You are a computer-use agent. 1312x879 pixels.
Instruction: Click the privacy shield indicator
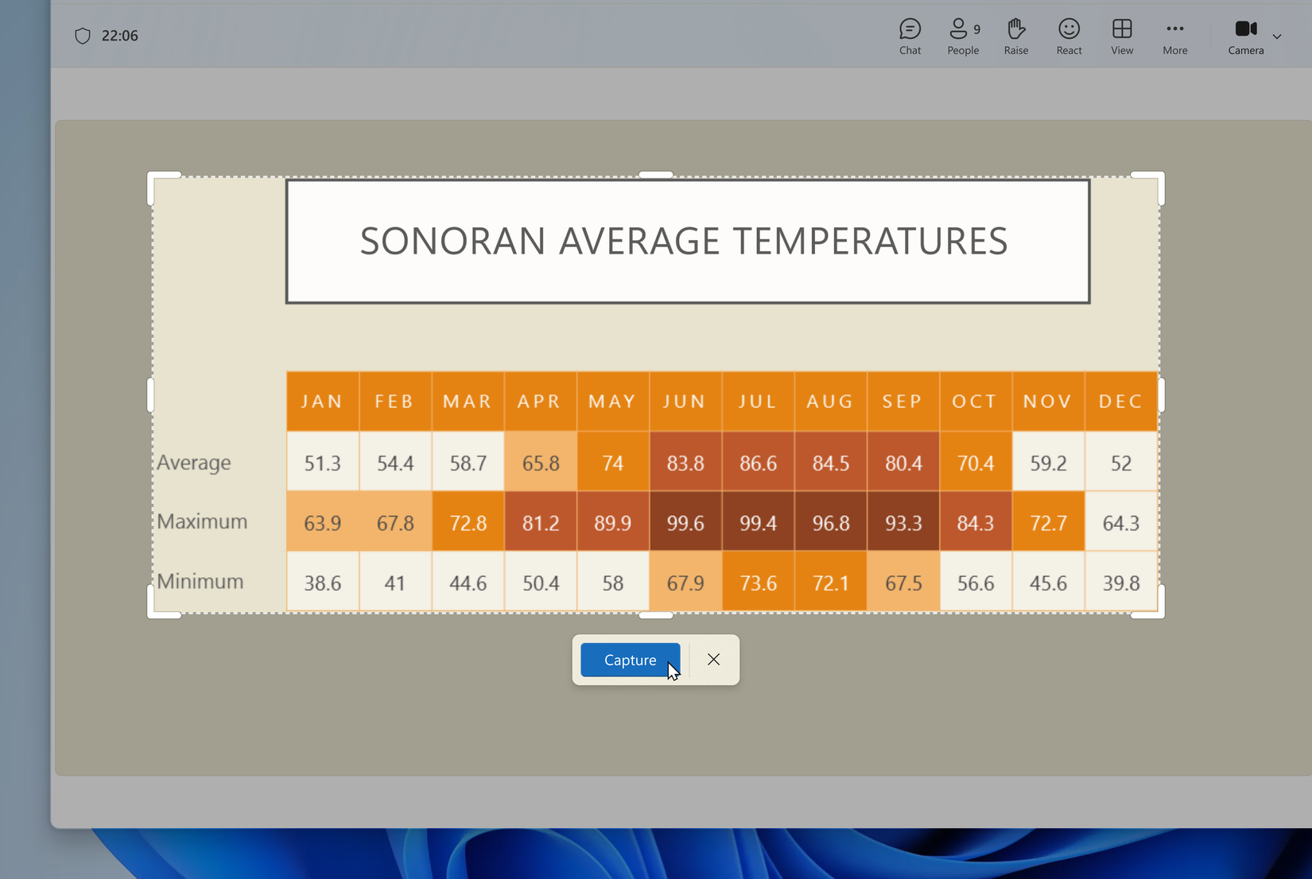click(83, 35)
